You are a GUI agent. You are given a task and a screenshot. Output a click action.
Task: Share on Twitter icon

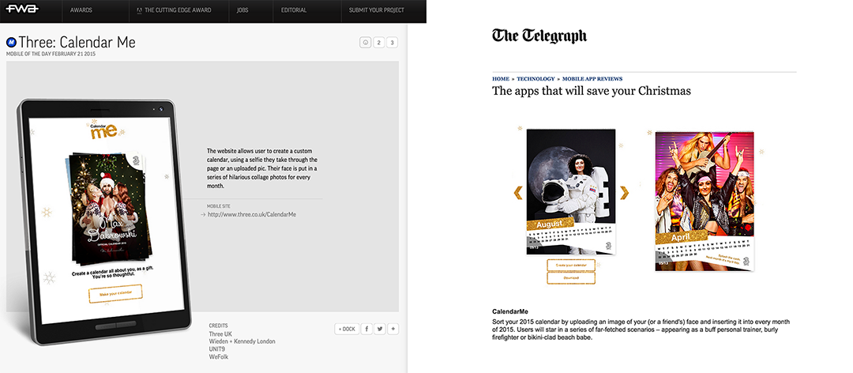(x=380, y=329)
